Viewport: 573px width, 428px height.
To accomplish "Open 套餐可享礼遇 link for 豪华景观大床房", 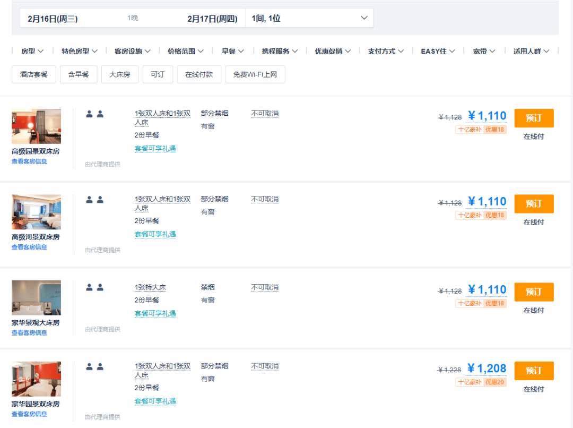I will [x=155, y=313].
